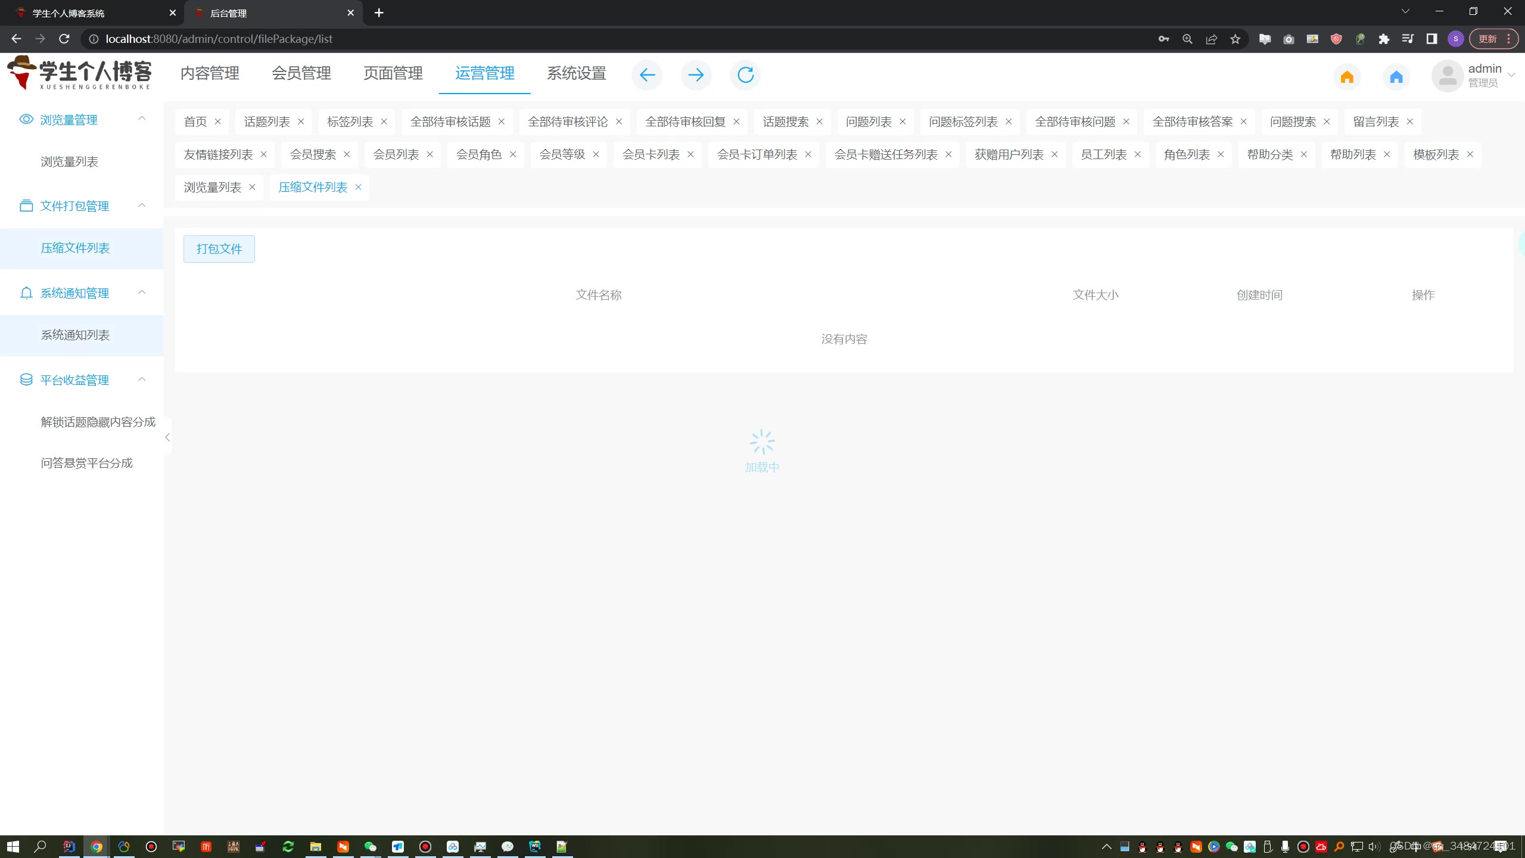This screenshot has width=1525, height=858.
Task: Collapse the 浏览量管理 sidebar group
Action: click(142, 119)
